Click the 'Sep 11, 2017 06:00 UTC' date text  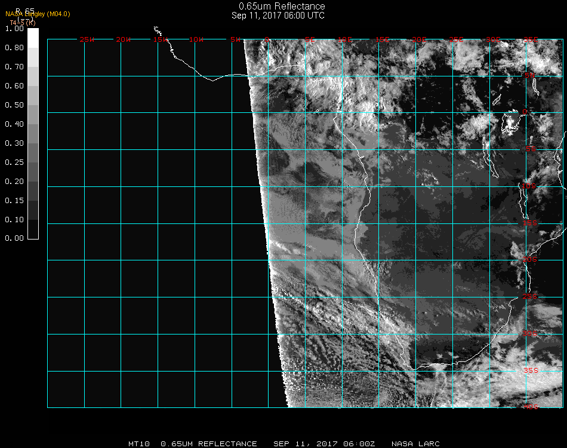tap(278, 16)
